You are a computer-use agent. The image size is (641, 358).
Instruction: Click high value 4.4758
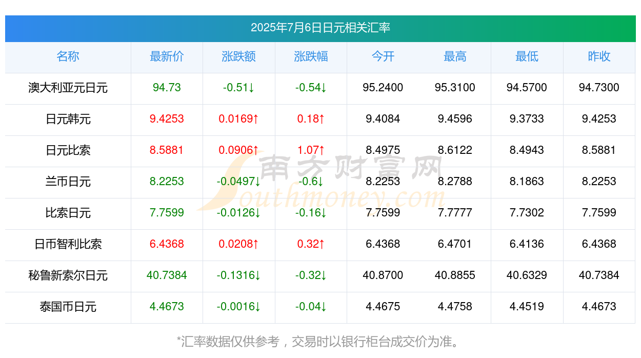[x=455, y=307]
